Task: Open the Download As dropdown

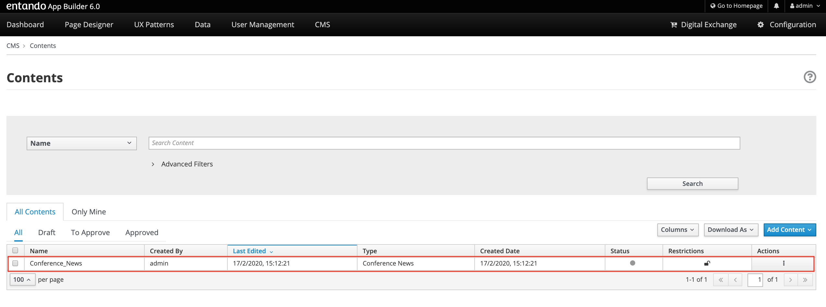Action: point(731,230)
